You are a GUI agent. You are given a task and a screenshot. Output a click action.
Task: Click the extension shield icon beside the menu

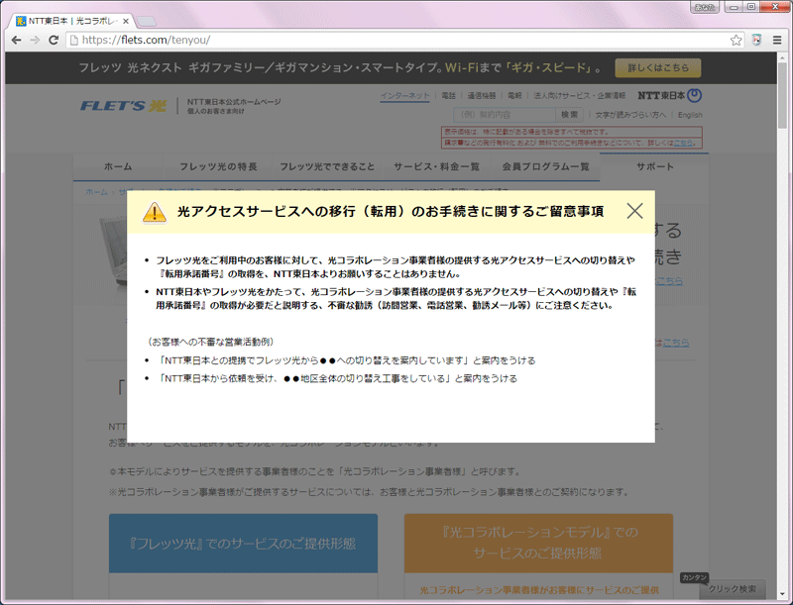755,41
